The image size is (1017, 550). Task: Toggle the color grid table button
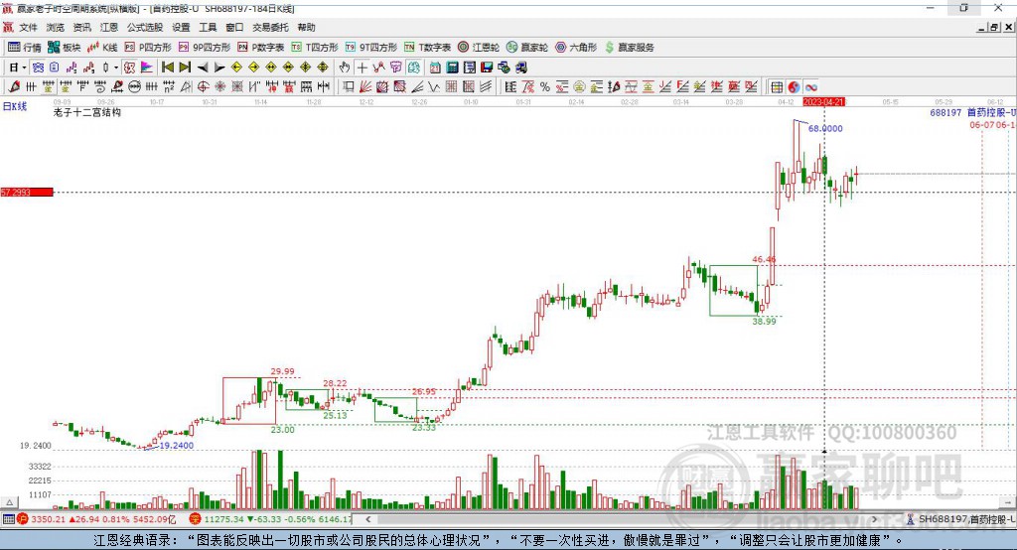[777, 87]
